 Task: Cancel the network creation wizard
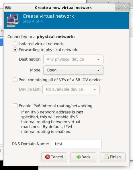click(x=54, y=157)
